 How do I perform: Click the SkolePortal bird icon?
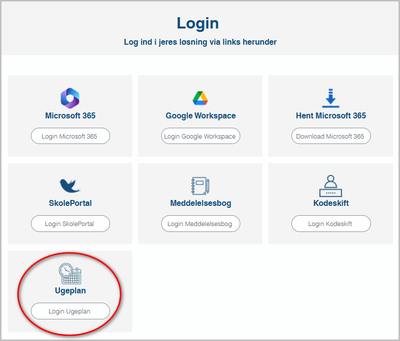70,186
